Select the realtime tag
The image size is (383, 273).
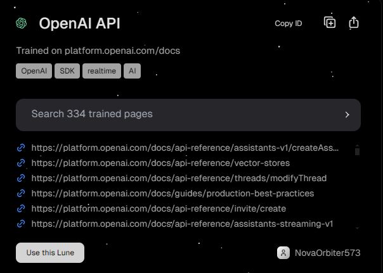101,71
